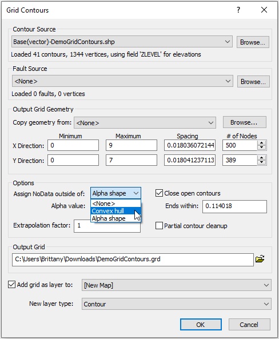Viewport: 279px width, 339px height.
Task: Expand the New layer type dropdown
Action: (177, 304)
